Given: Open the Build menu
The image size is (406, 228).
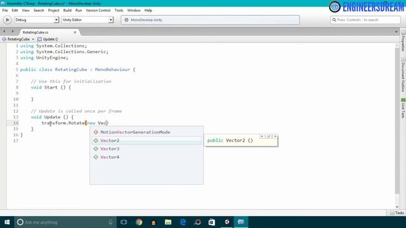Looking at the screenshot, I should click(67, 10).
